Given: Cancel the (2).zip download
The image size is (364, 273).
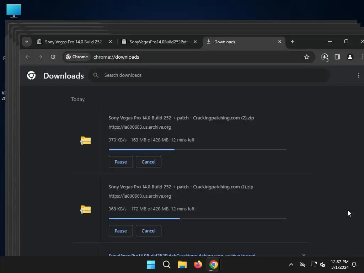Looking at the screenshot, I should tap(149, 162).
